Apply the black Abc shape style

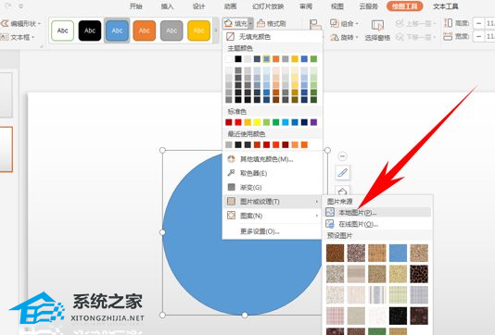click(x=90, y=31)
